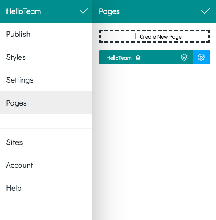
Task: Click the Pages panel heading text
Action: click(x=109, y=11)
